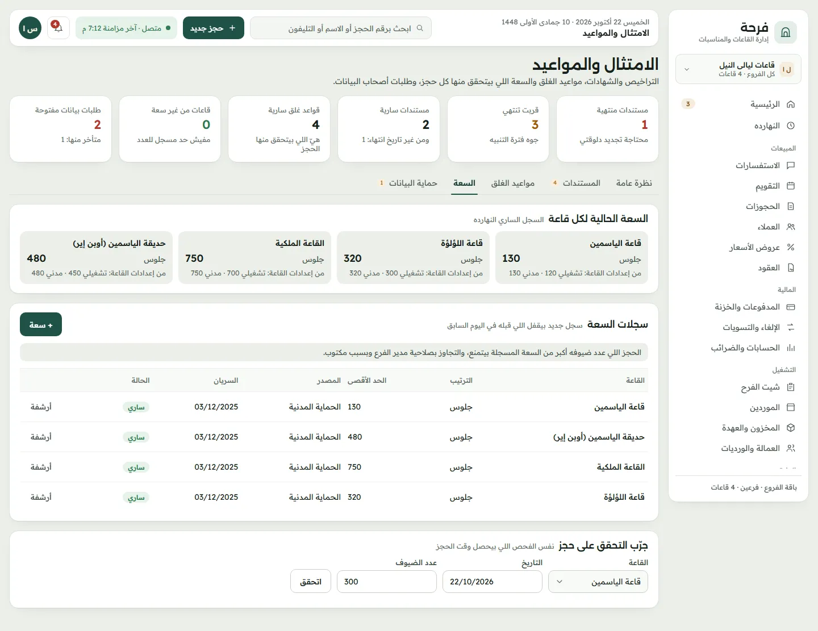Click the التقويم calendar icon
The width and height of the screenshot is (818, 631).
[791, 186]
